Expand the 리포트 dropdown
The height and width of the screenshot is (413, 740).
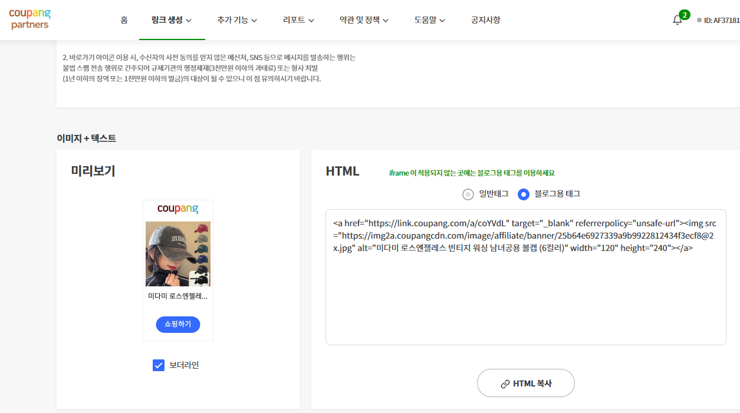pos(293,19)
